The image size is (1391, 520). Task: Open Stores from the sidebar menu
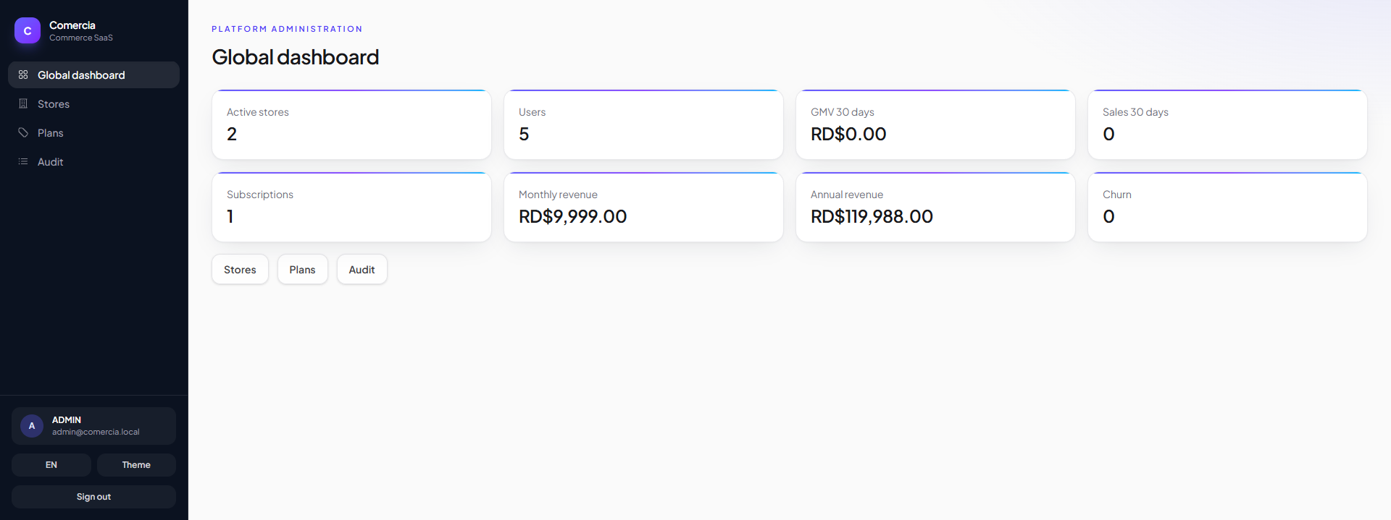tap(93, 104)
